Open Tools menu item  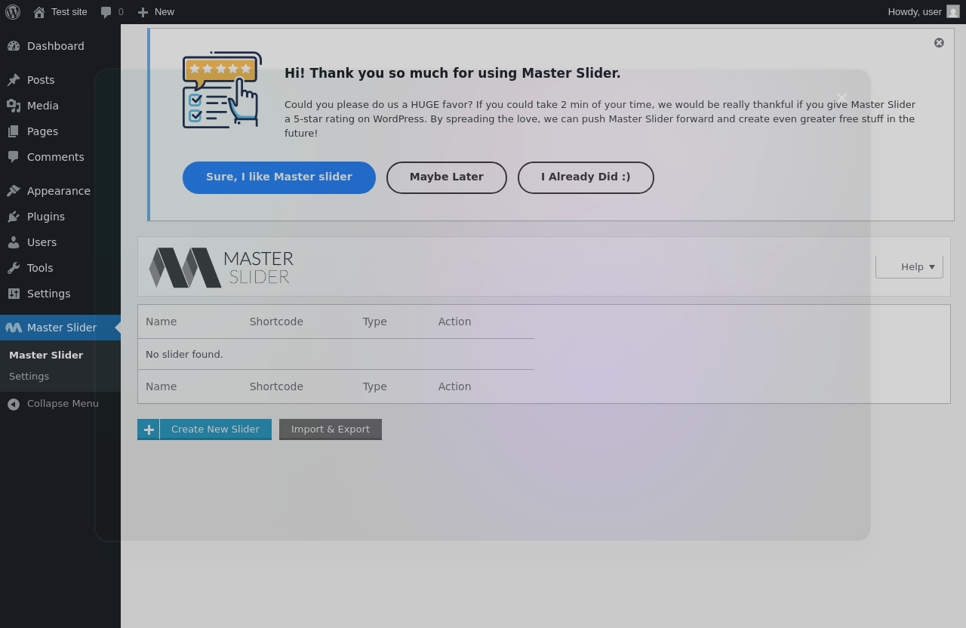(60, 268)
